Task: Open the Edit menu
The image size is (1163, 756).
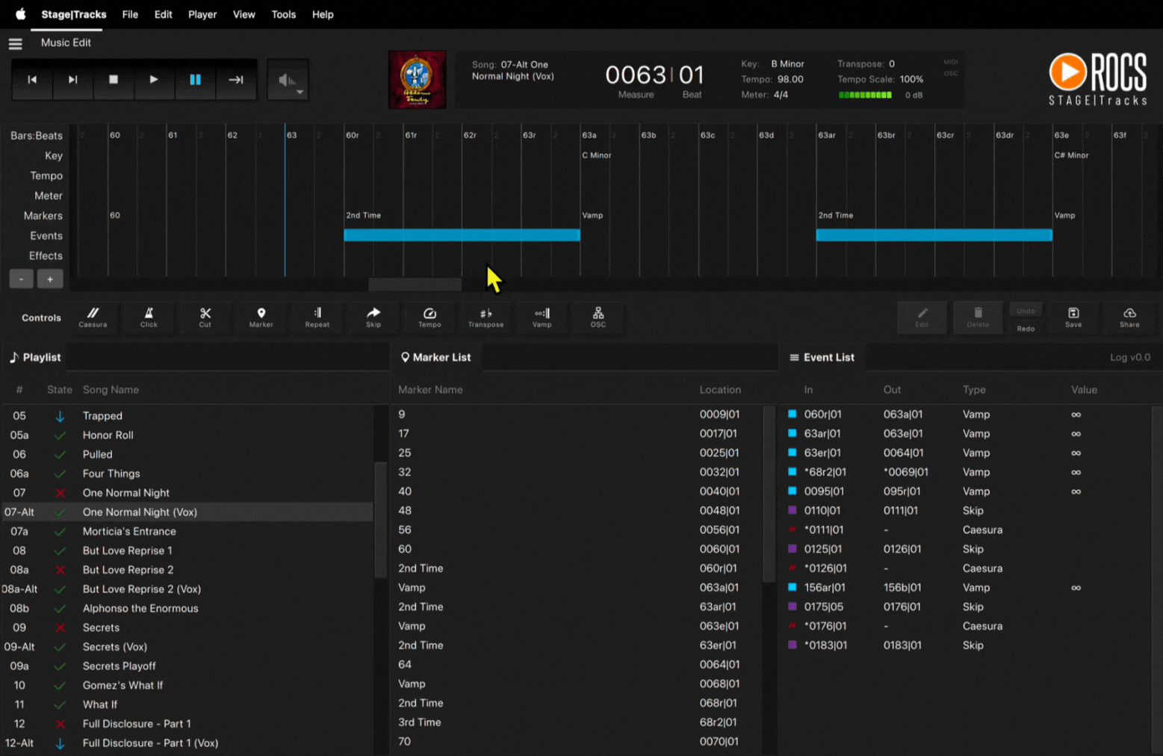Action: [x=163, y=14]
